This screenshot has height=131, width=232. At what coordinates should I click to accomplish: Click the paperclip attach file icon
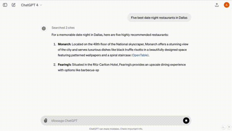pos(45,120)
